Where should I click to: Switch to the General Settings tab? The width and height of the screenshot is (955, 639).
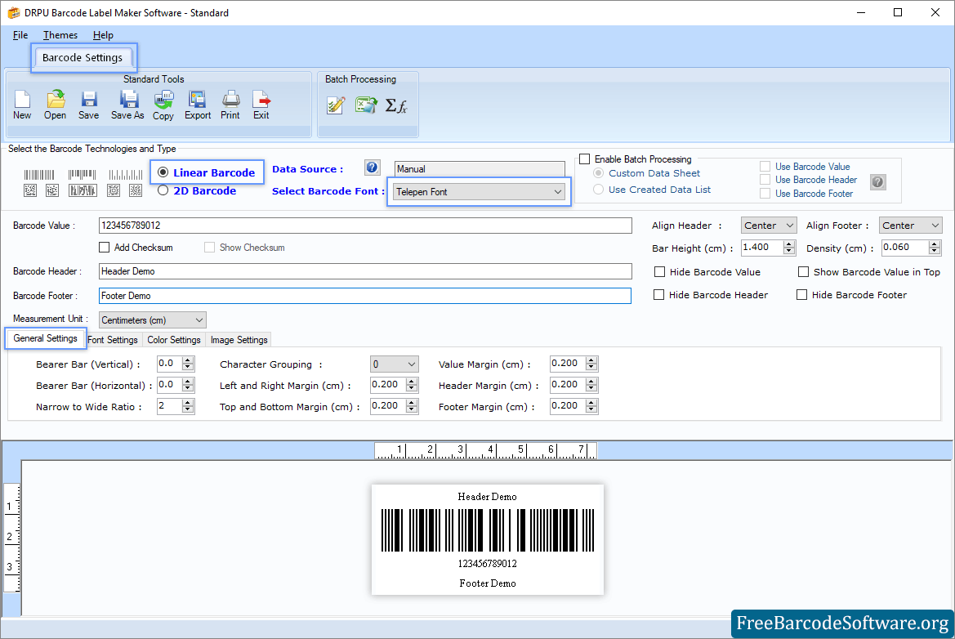point(45,338)
